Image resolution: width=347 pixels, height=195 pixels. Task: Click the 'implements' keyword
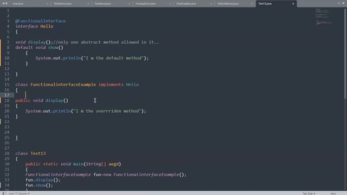pyautogui.click(x=111, y=84)
